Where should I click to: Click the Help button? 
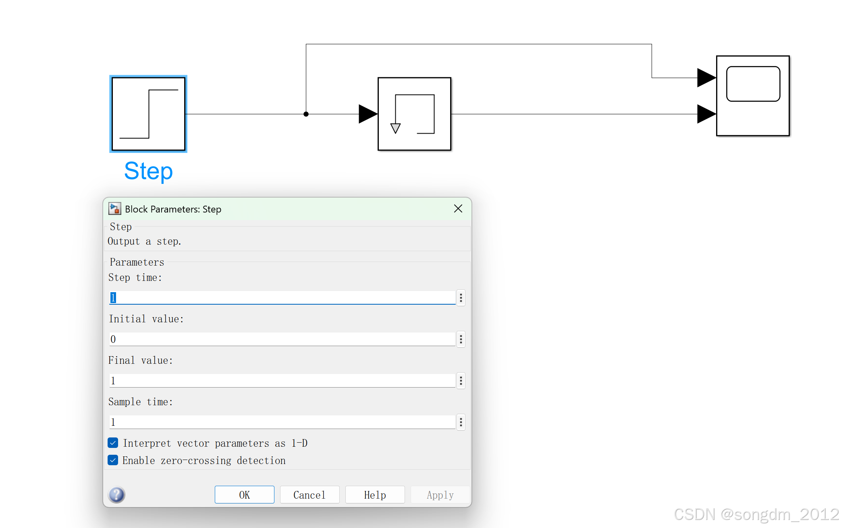[375, 495]
